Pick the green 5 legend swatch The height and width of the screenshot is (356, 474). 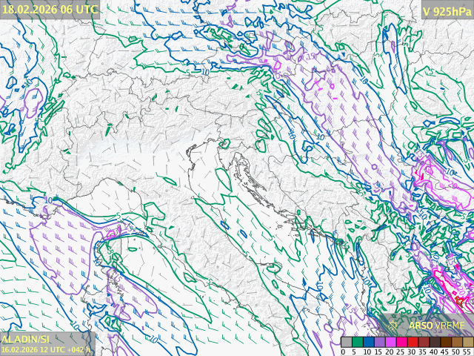click(x=357, y=341)
